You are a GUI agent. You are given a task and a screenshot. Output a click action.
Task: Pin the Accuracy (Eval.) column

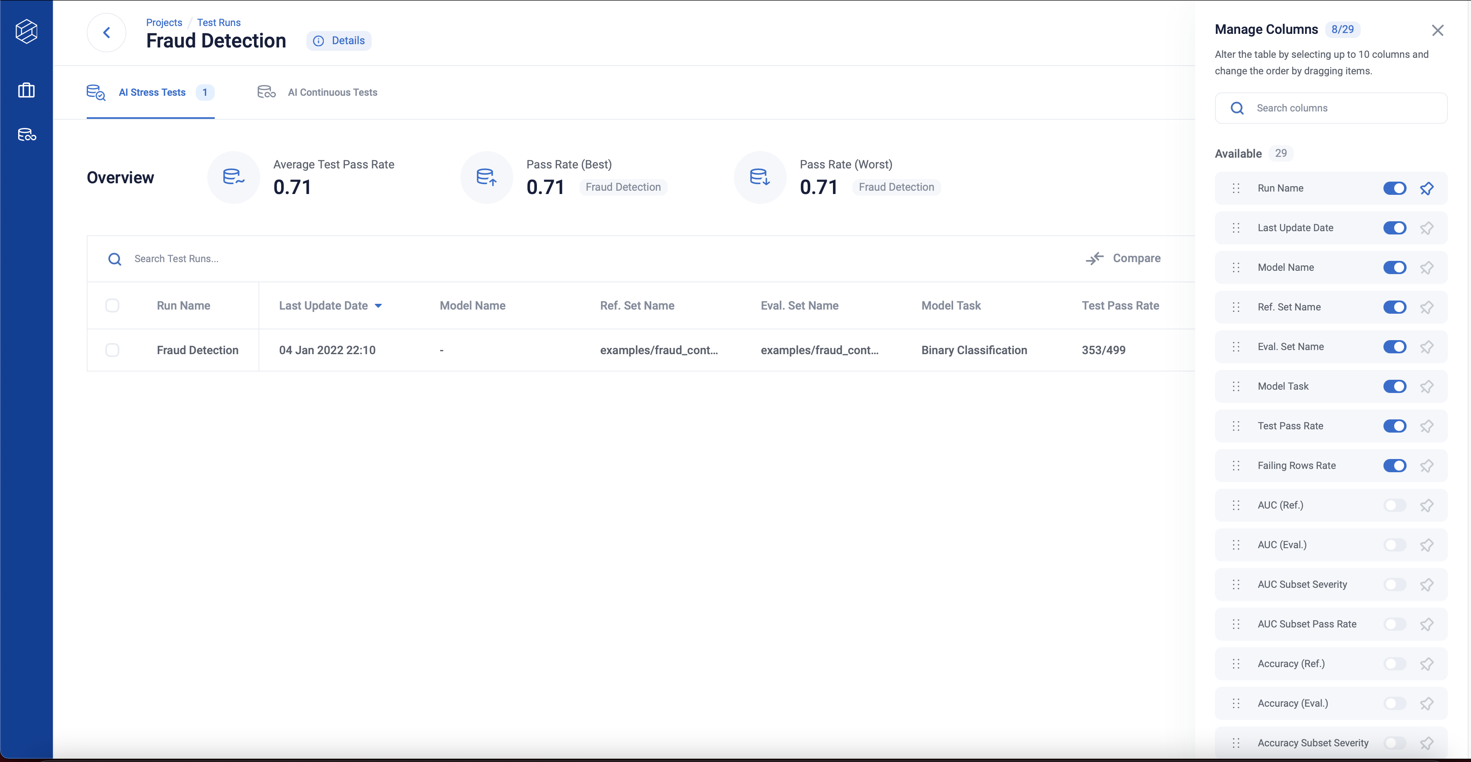[x=1426, y=704]
